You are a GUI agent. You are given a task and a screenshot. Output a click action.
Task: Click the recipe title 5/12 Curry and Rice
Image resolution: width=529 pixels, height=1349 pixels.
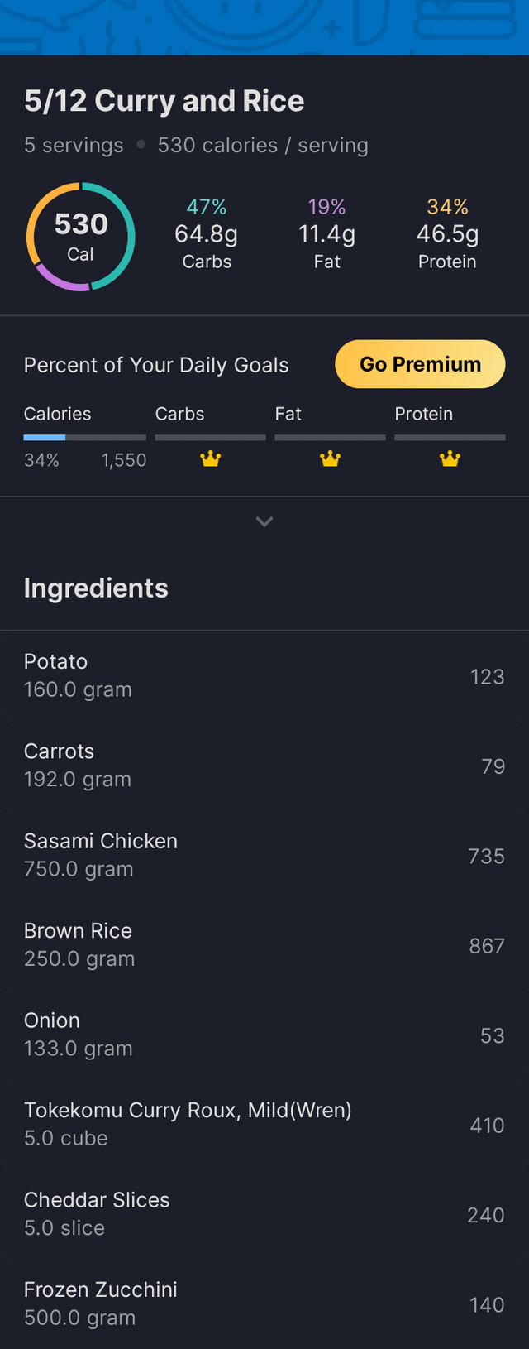pyautogui.click(x=164, y=101)
